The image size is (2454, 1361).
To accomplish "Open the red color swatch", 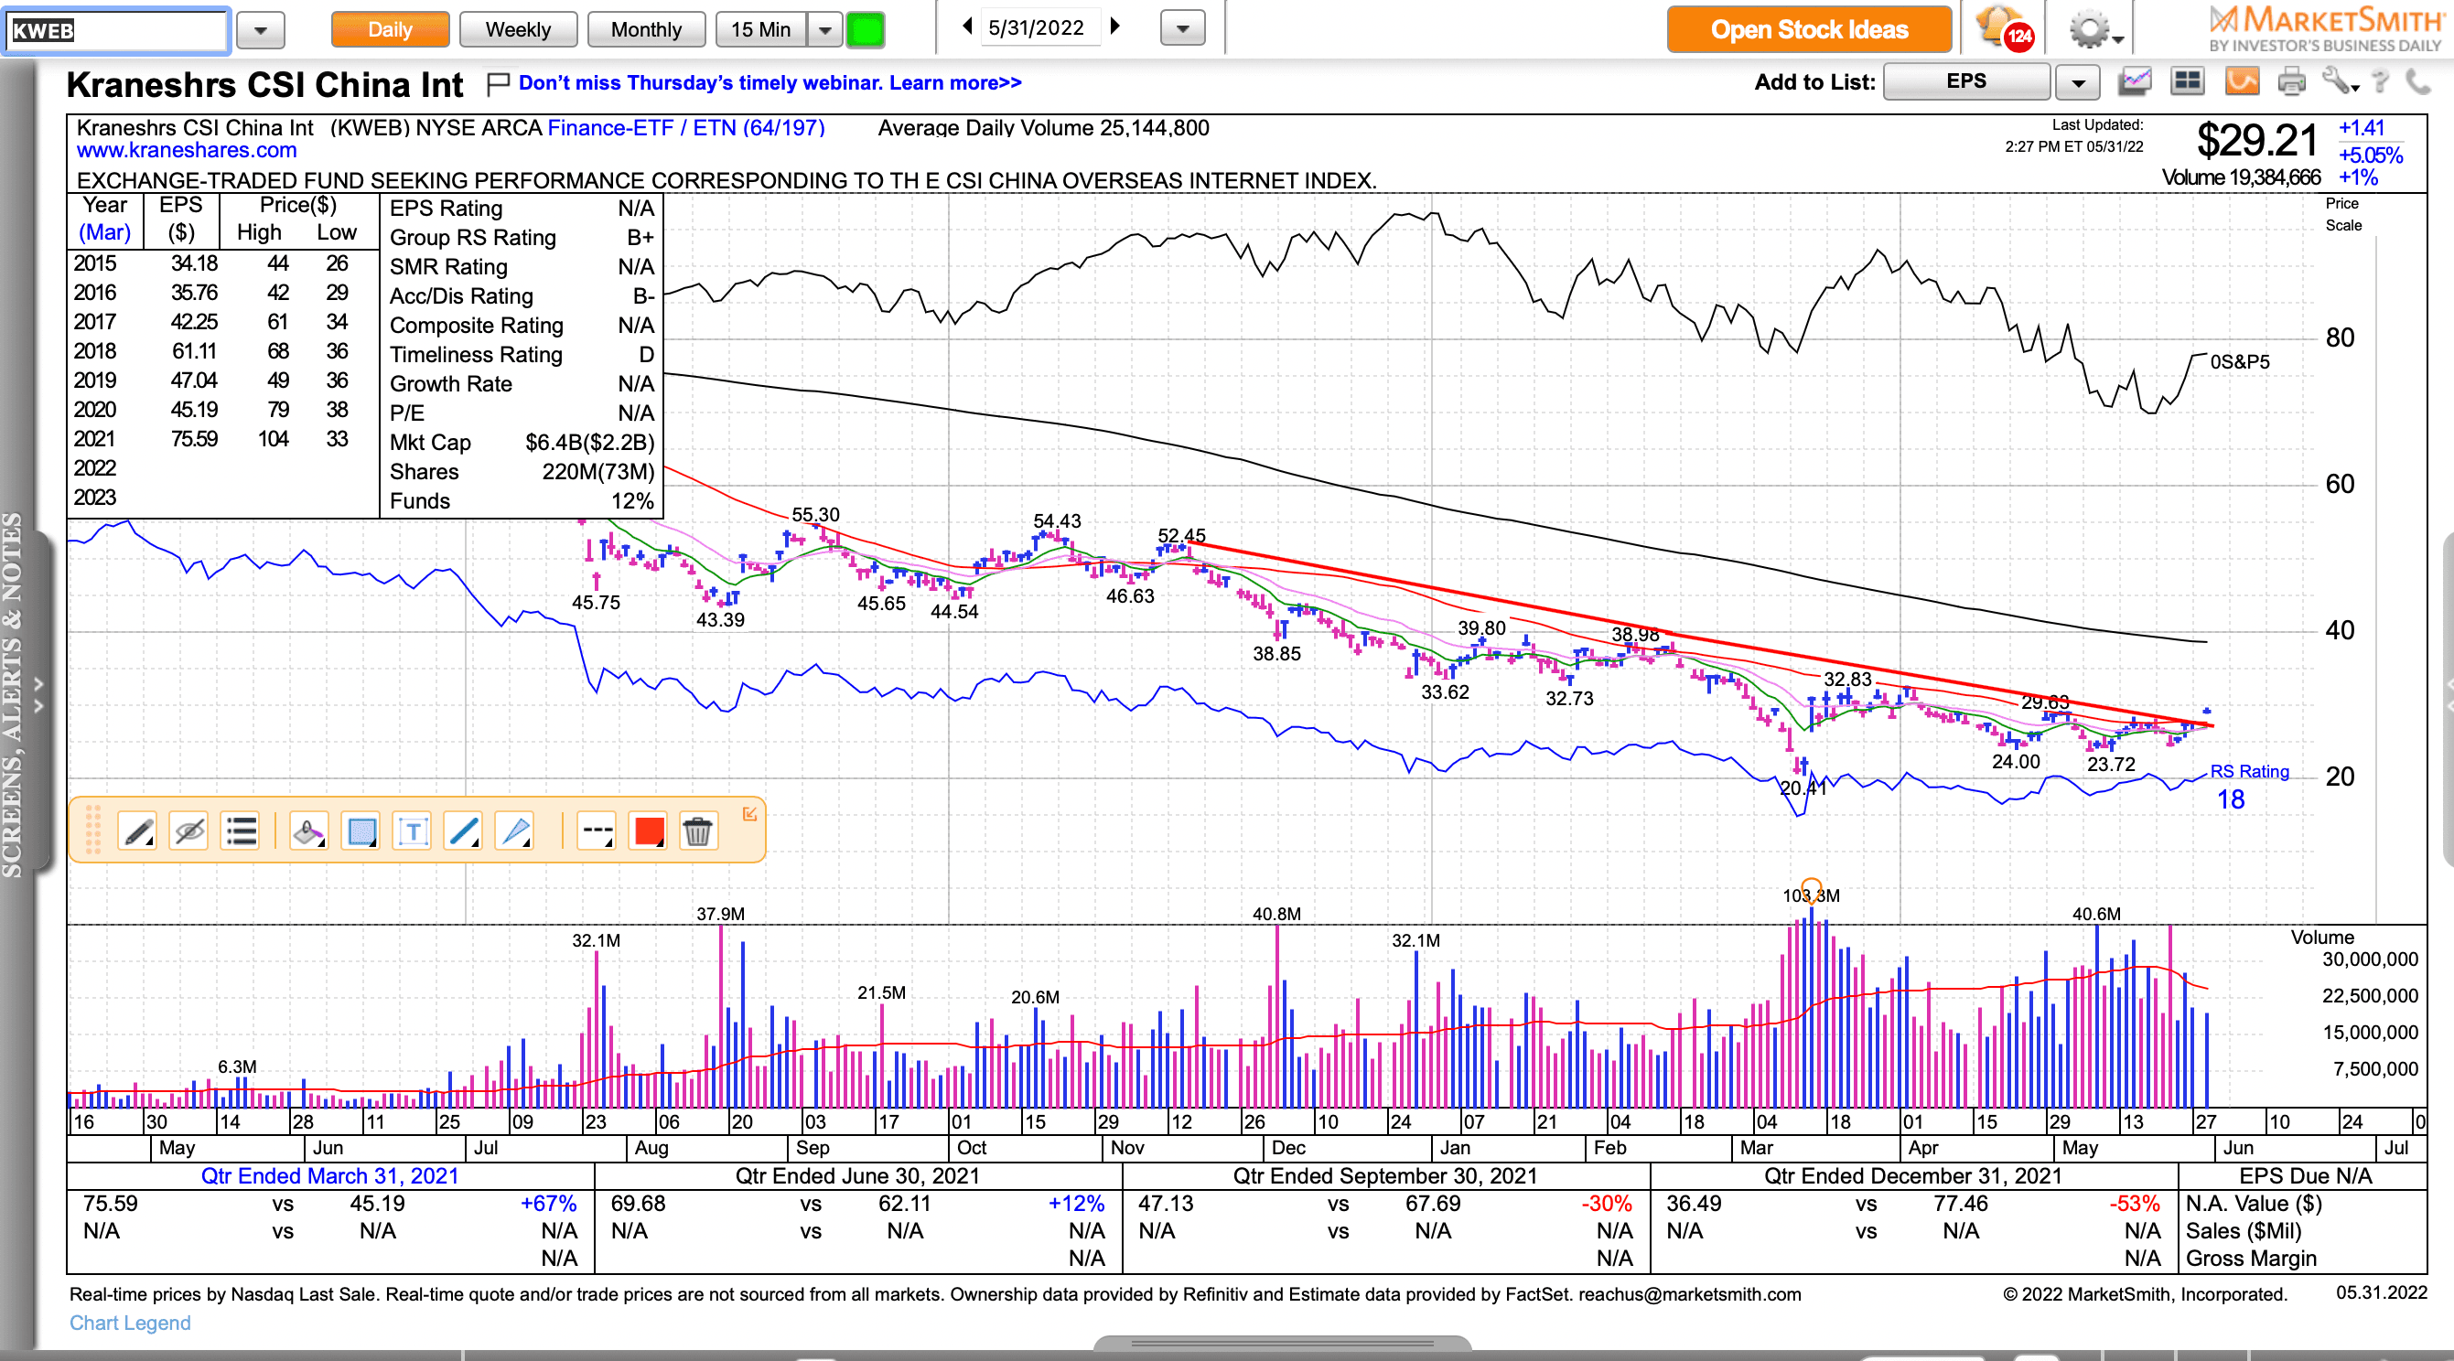I will coord(649,831).
